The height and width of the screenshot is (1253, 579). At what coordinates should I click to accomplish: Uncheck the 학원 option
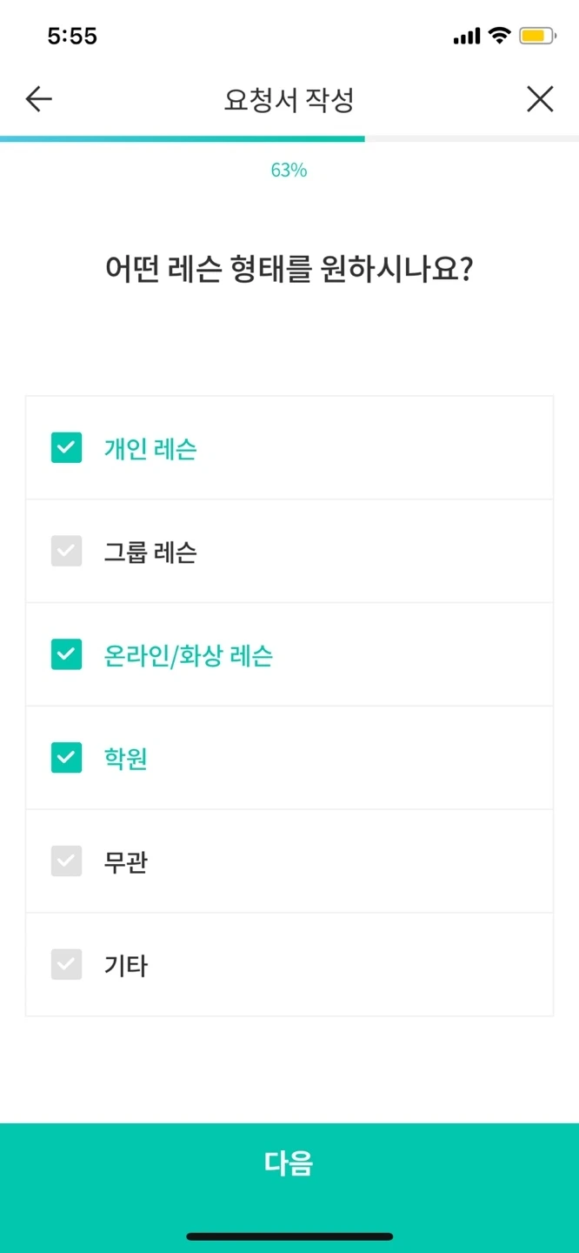(66, 757)
